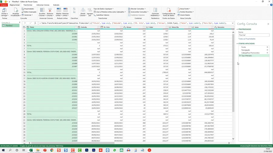The height and width of the screenshot is (153, 273).
Task: Sort ascending with the A-Z icon
Action: tap(74, 9)
